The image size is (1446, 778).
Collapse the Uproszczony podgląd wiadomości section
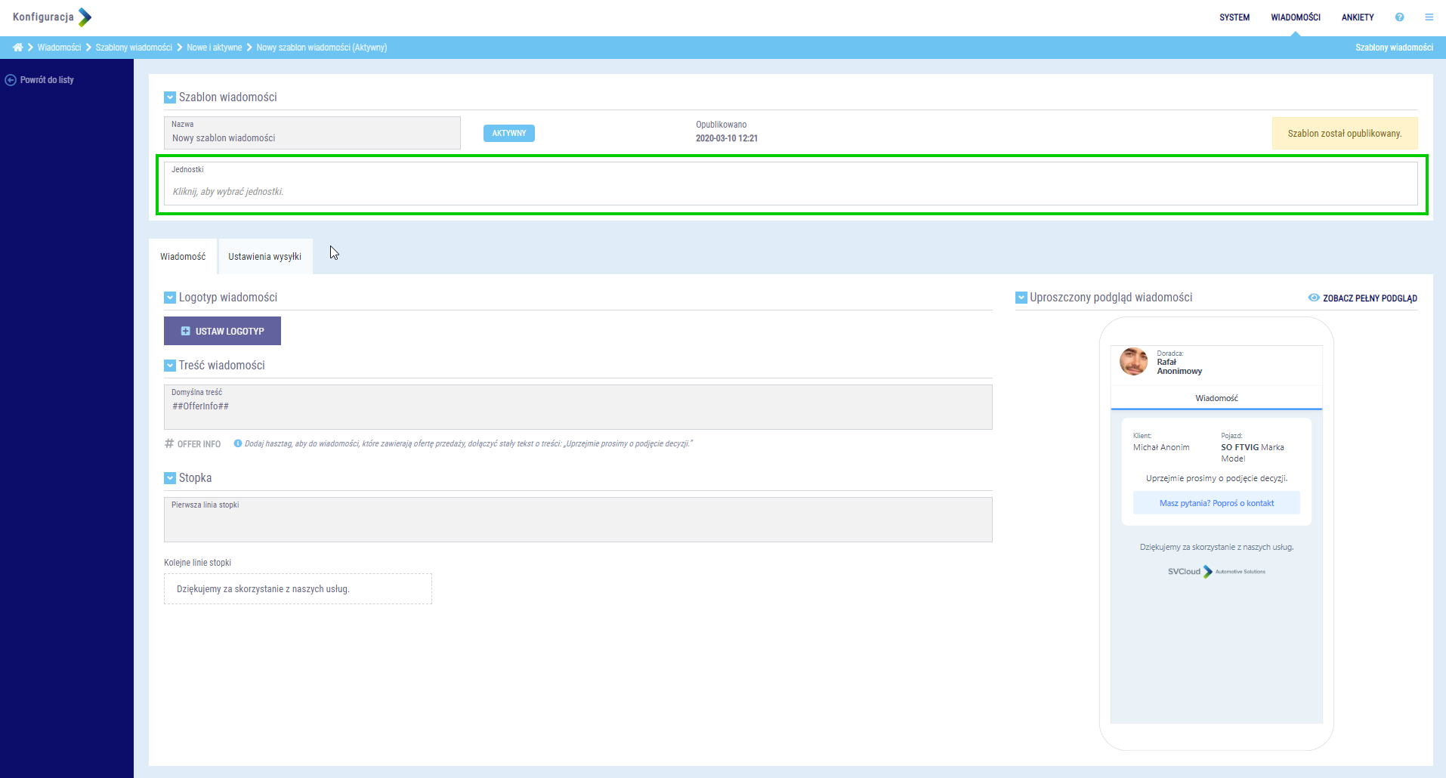click(1021, 298)
